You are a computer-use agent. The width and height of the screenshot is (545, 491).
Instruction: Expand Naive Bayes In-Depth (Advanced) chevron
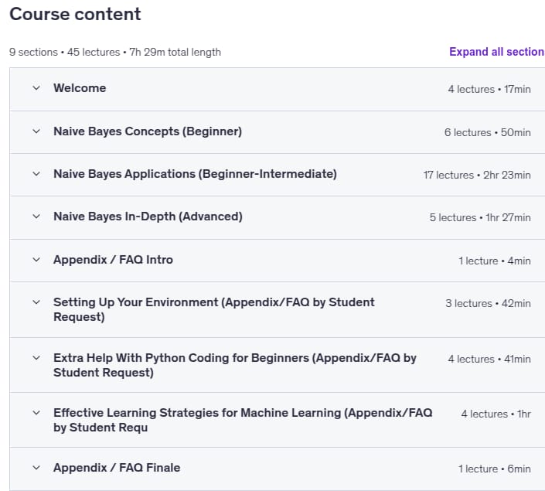pyautogui.click(x=36, y=217)
